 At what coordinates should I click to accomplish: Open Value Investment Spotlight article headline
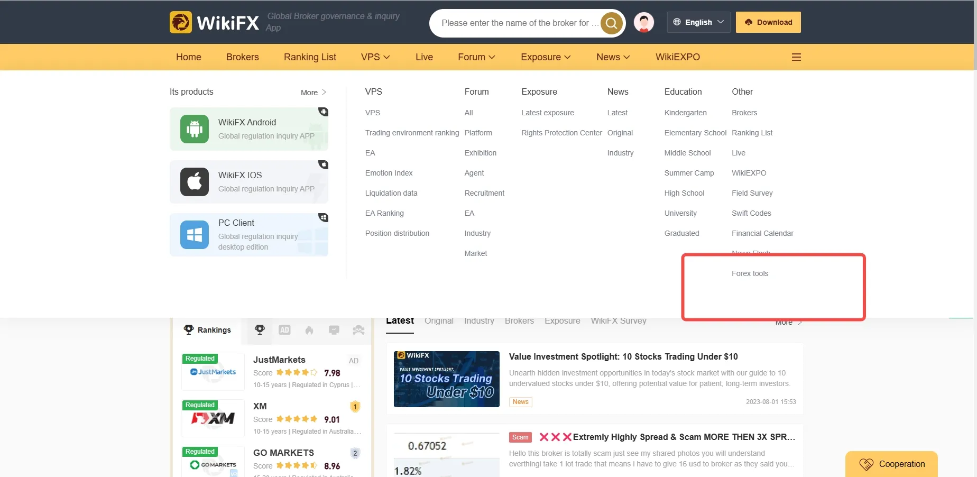[623, 356]
